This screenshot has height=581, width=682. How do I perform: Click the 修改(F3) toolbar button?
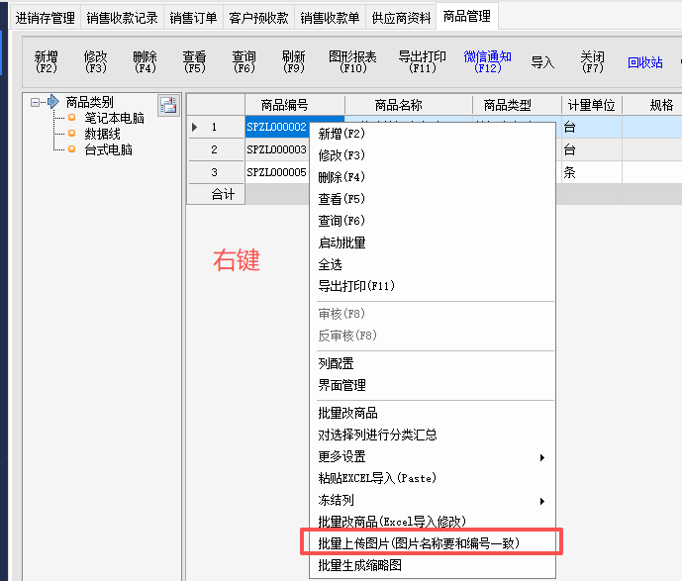coord(96,62)
